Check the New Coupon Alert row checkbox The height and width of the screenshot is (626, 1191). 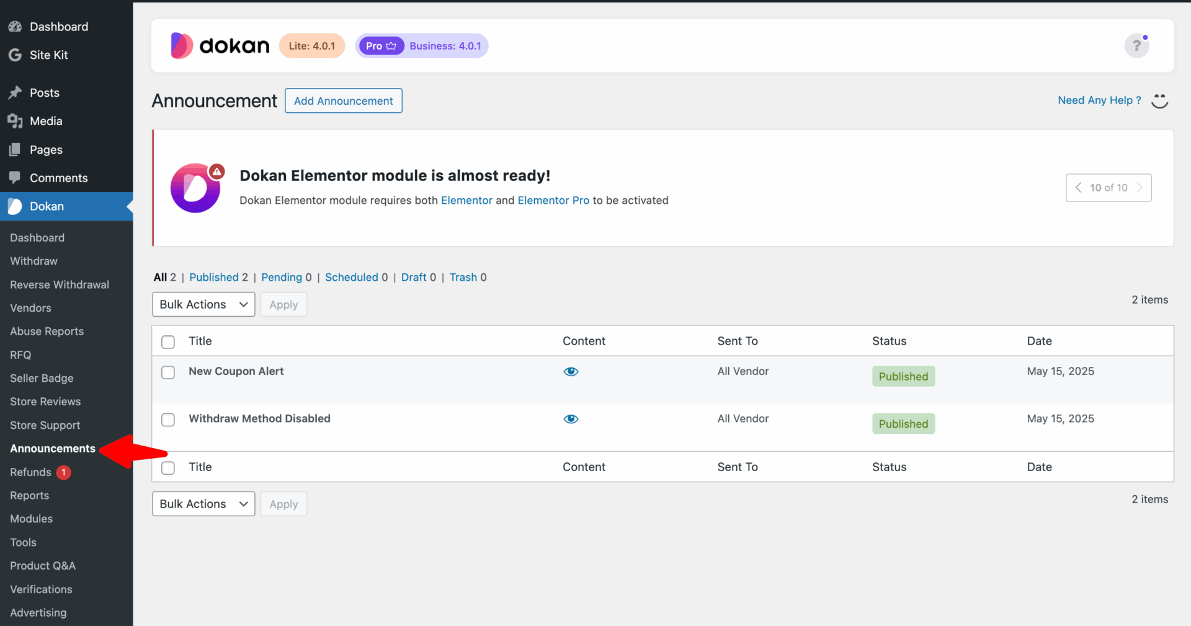click(168, 372)
